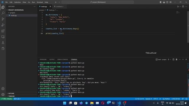This screenshot has width=189, height=106.
Task: Click the command center search box
Action: pos(98,2)
